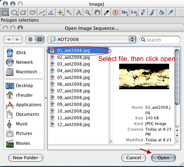Go forward with the right arrow button
This screenshot has width=184, height=167.
17,39
